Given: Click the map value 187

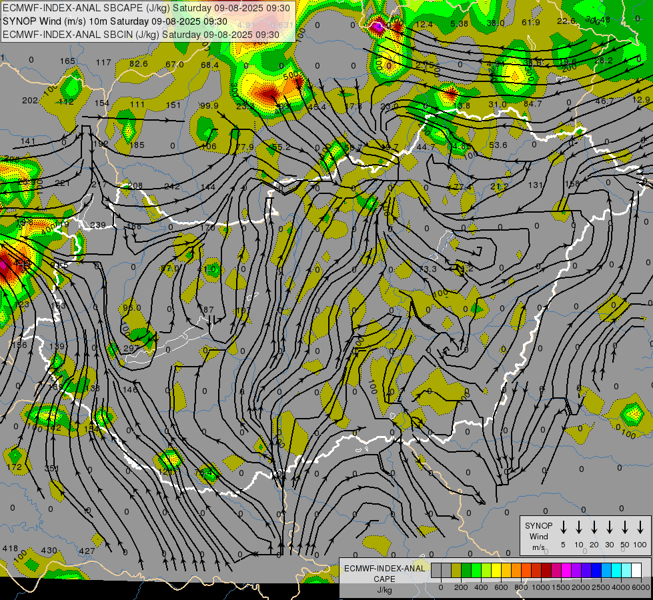Looking at the screenshot, I should (206, 309).
